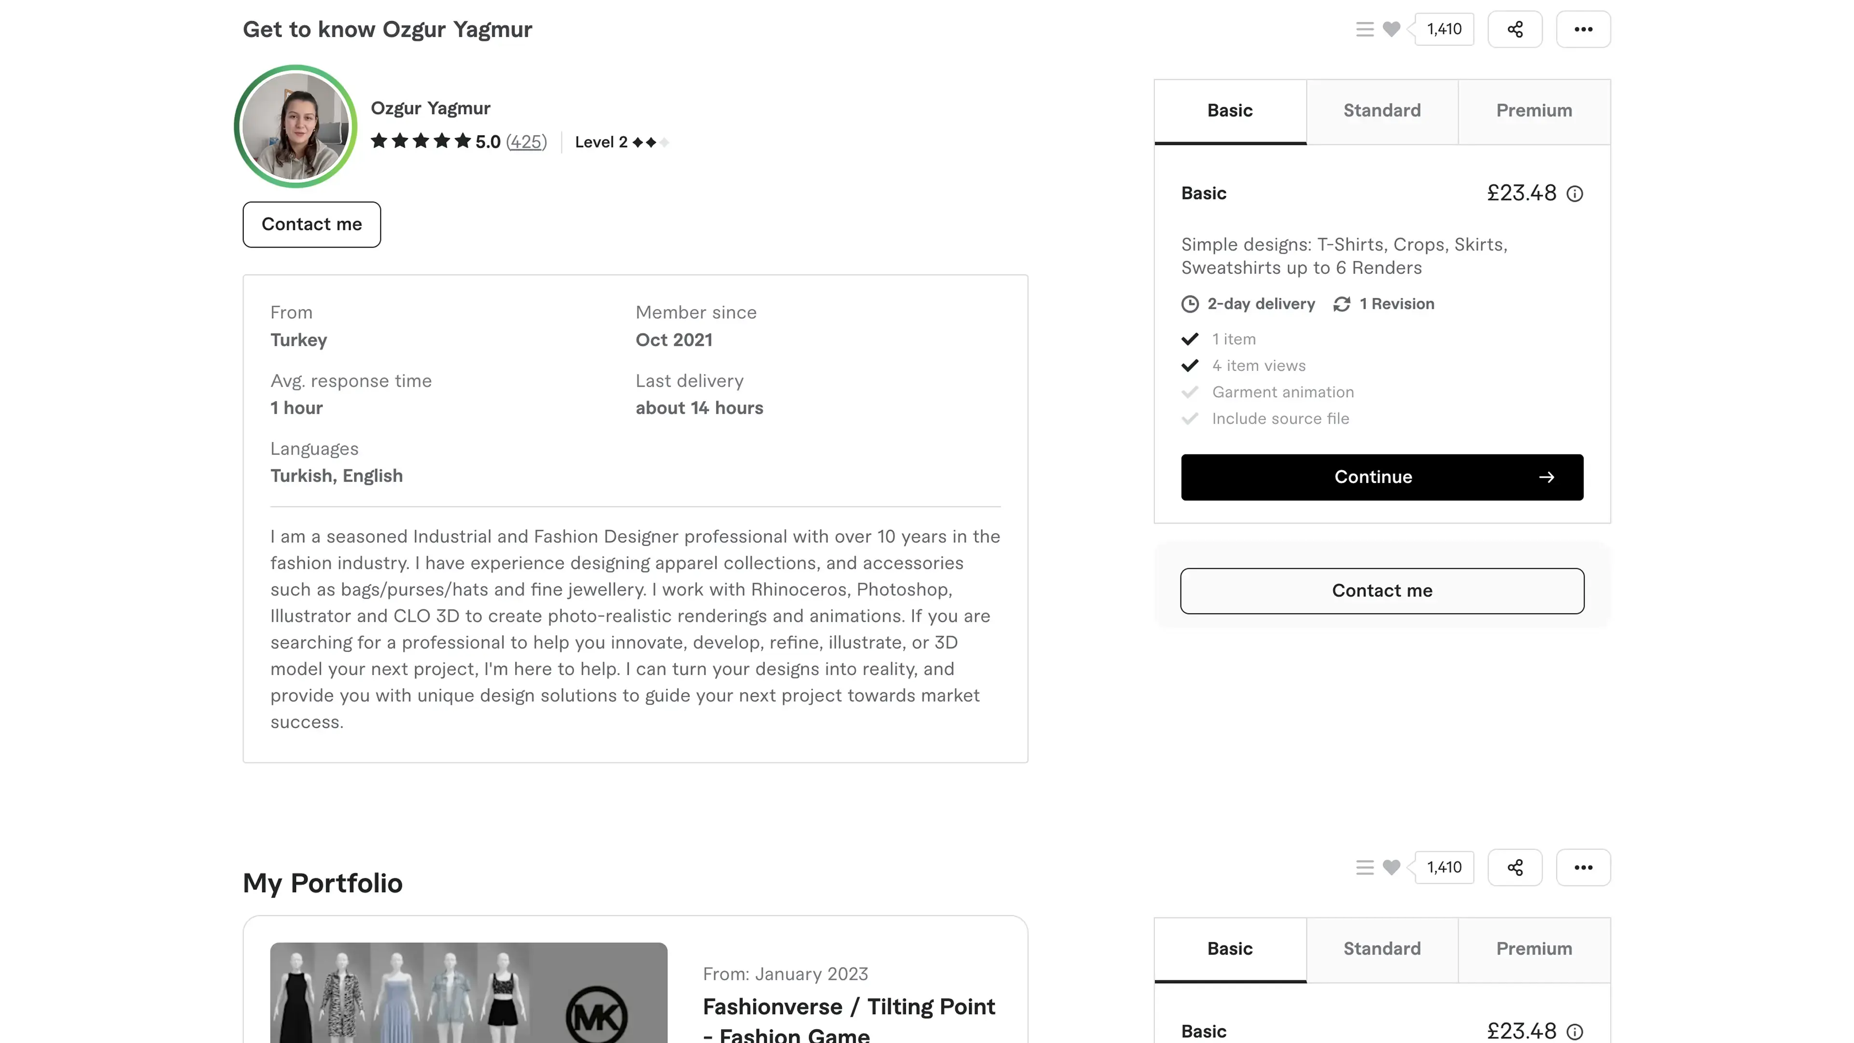
Task: Click the share icon at top
Action: point(1515,29)
